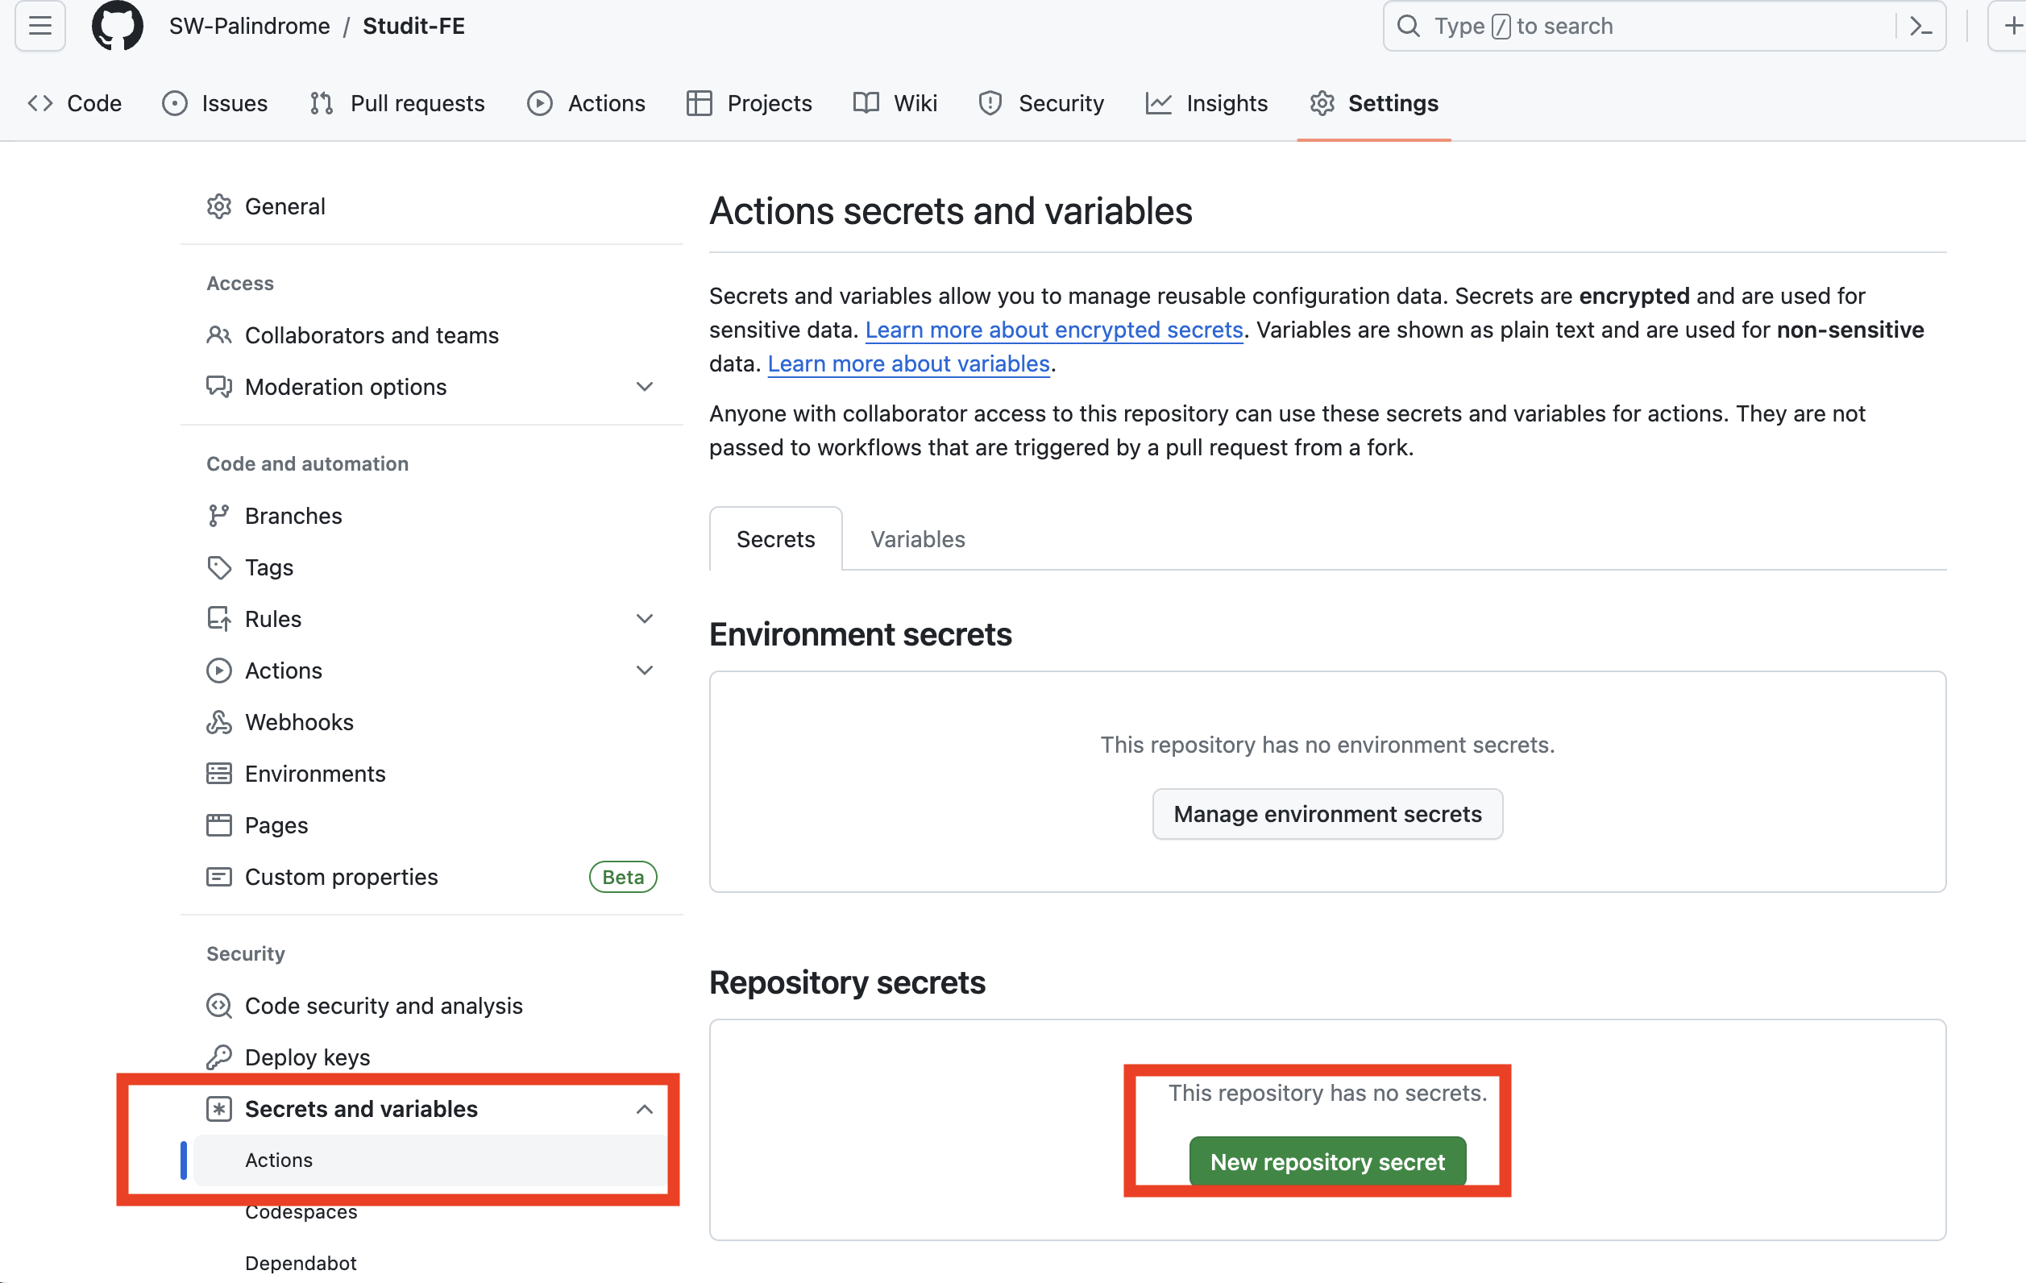Image resolution: width=2026 pixels, height=1283 pixels.
Task: Click the Tags label icon
Action: tap(218, 567)
